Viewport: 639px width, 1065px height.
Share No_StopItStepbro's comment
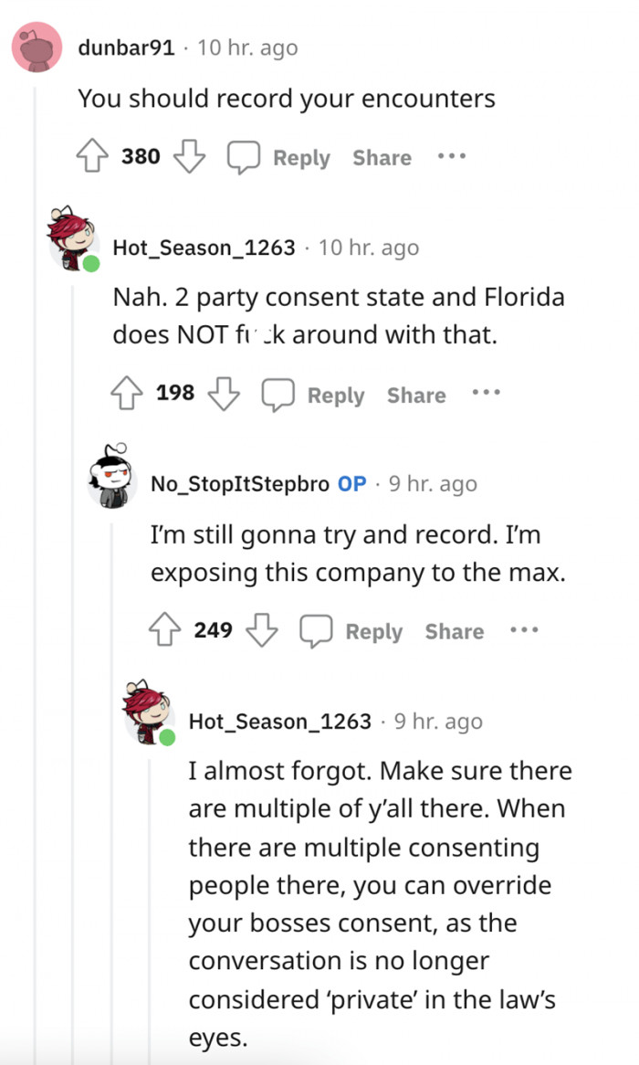pyautogui.click(x=455, y=631)
